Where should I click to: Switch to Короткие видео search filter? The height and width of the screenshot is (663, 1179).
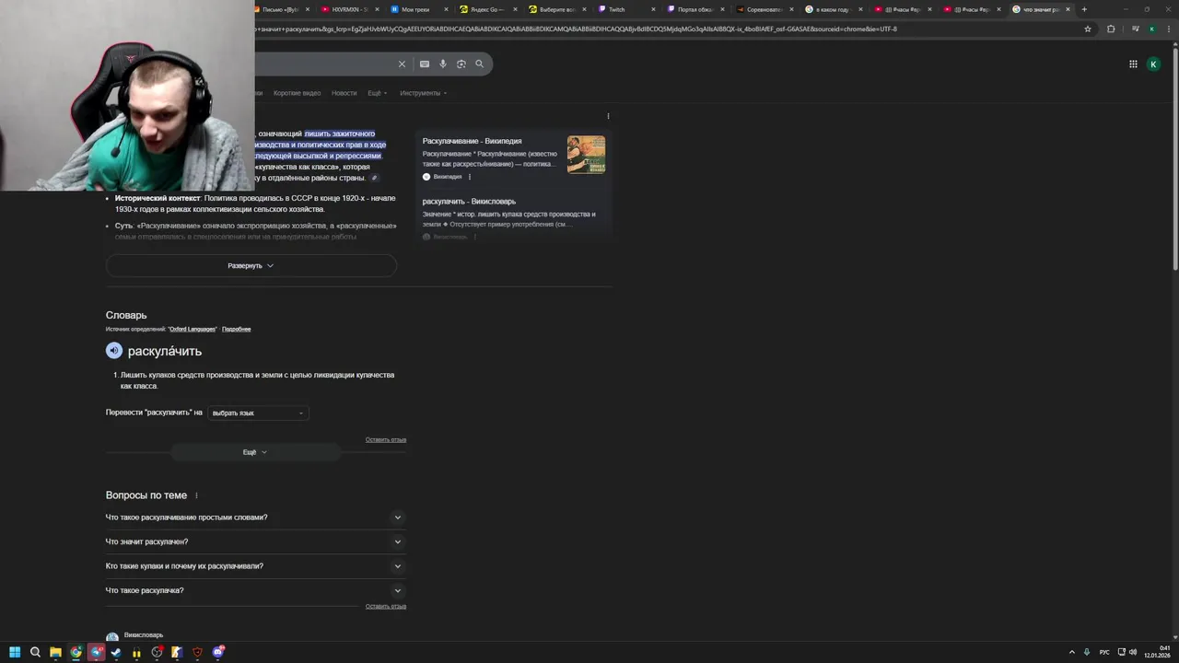(297, 93)
